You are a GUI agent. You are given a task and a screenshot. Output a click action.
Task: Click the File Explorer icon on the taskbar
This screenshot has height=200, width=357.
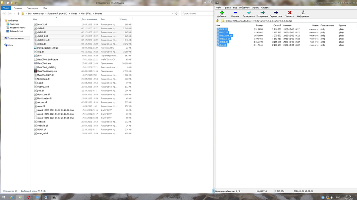(20, 197)
